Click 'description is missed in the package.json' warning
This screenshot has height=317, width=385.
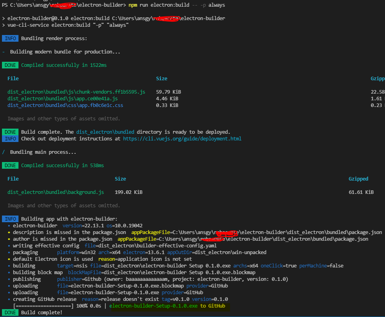(x=70, y=232)
